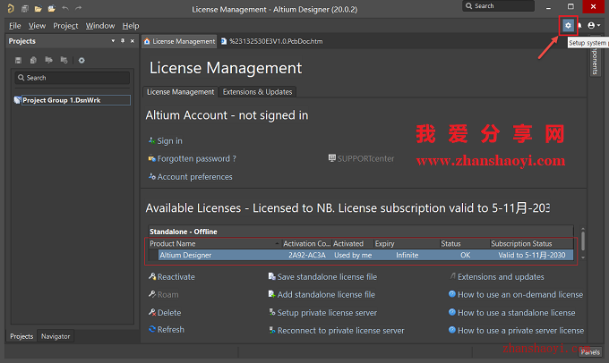The height and width of the screenshot is (363, 609).
Task: Click Save standalone license file
Action: [322, 277]
